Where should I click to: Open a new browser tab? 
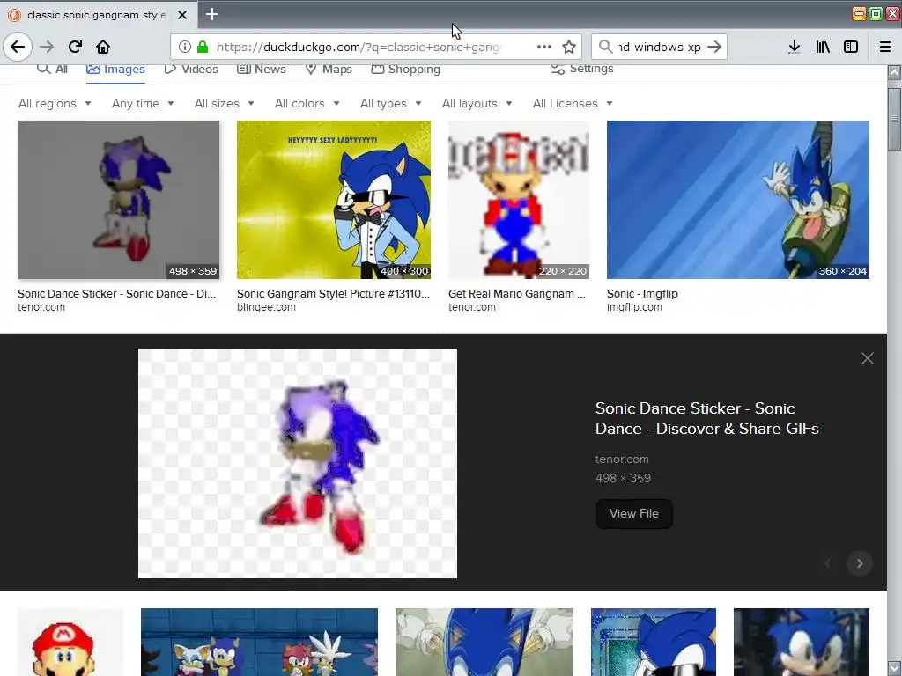click(211, 14)
